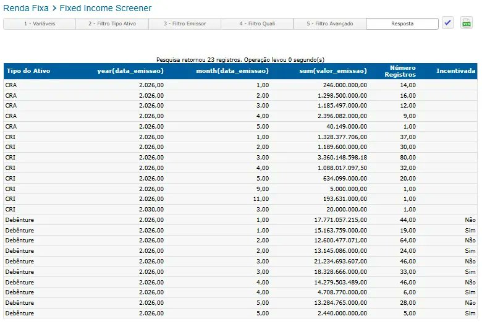Click registros count 44,00
This screenshot has height=324, width=482.
pyautogui.click(x=408, y=220)
